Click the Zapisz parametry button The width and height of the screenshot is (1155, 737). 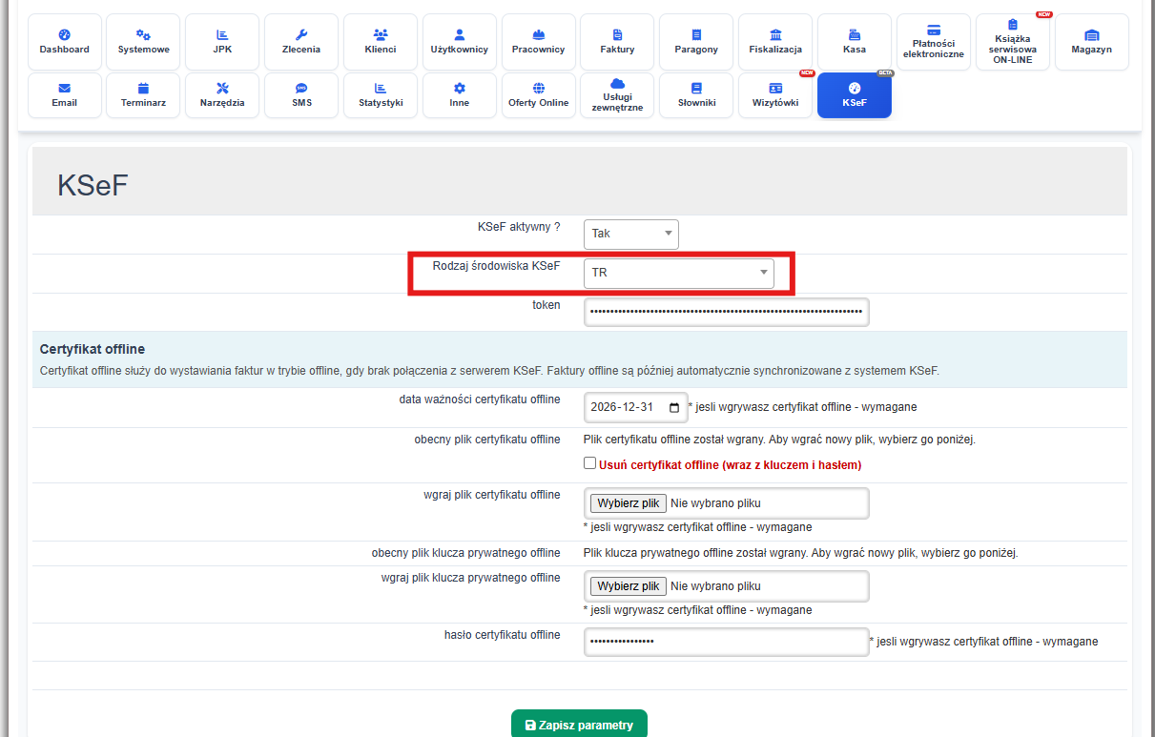[x=579, y=725]
